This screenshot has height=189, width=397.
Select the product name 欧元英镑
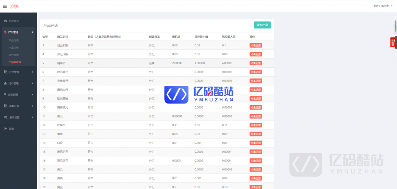[62, 99]
